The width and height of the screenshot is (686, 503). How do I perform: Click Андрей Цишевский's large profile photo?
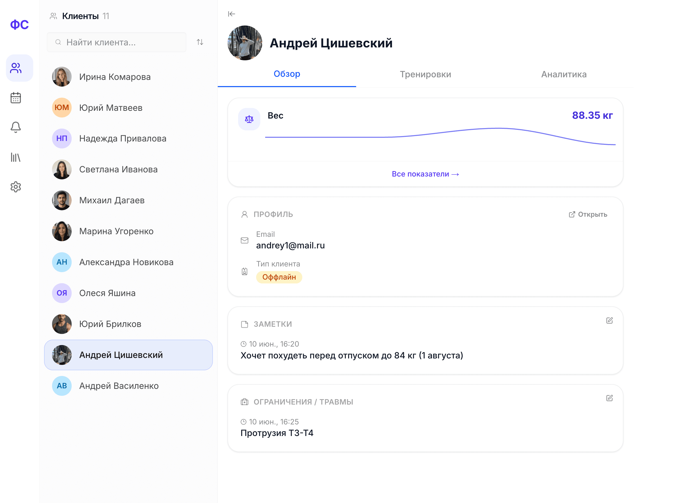245,43
